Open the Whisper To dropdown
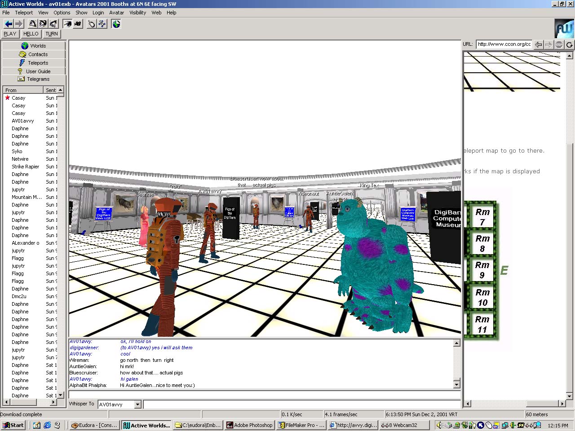 point(138,405)
